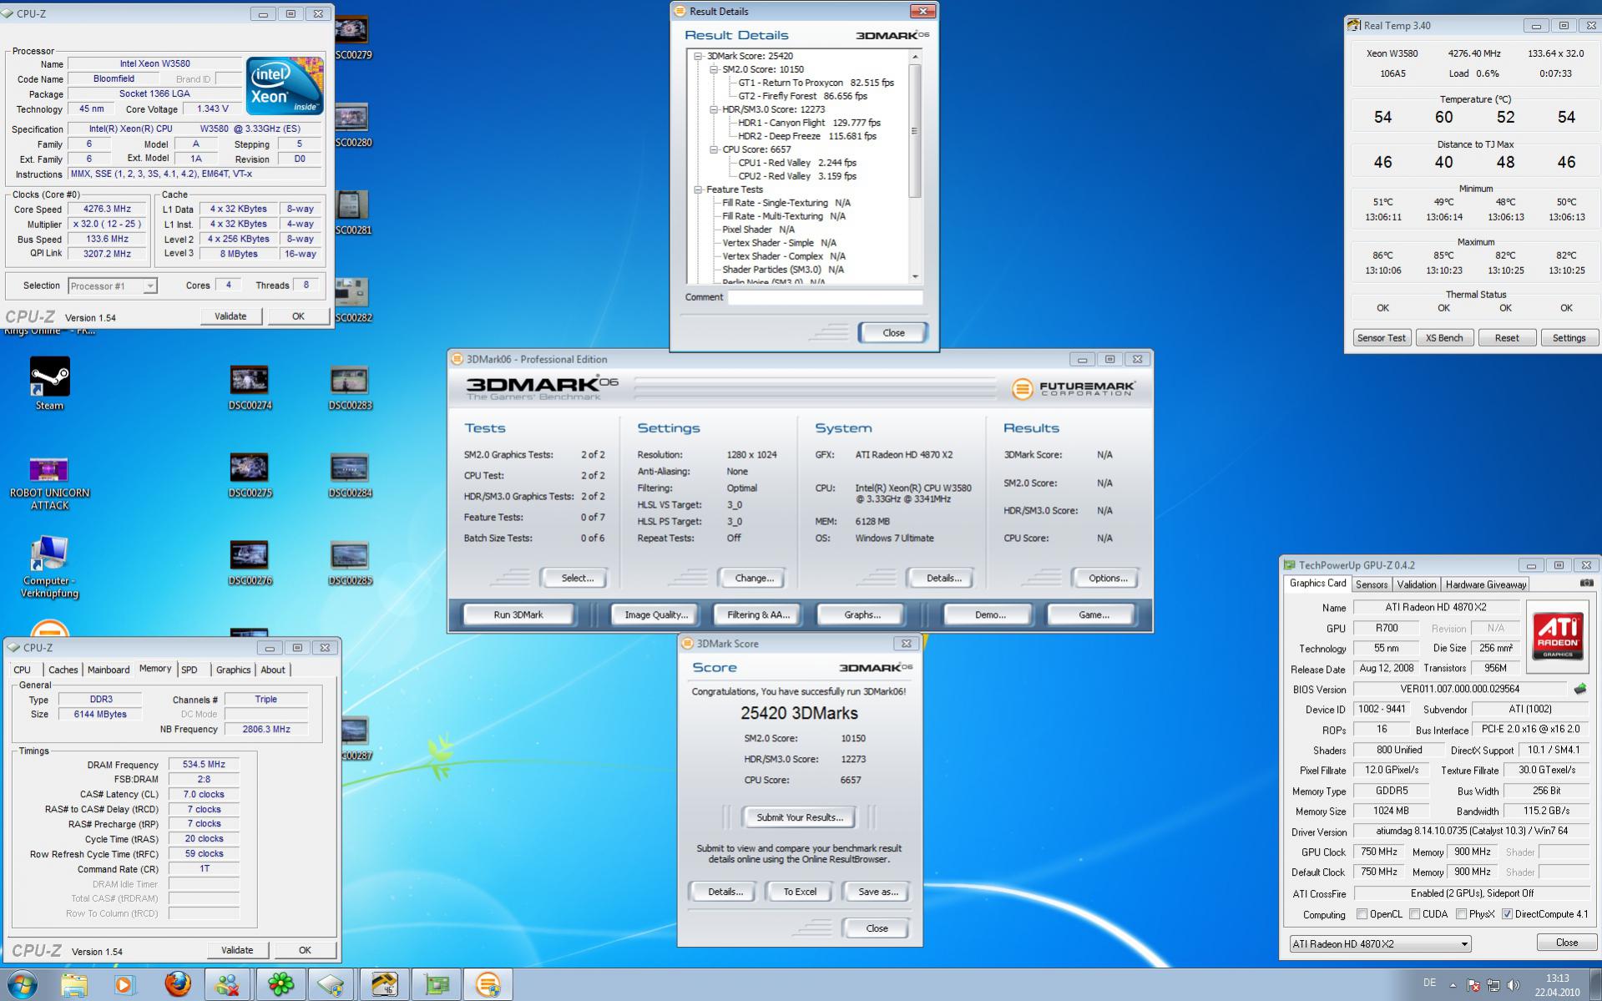The height and width of the screenshot is (1001, 1602).
Task: Switch to the SPD tab in CPU-Z
Action: point(190,670)
